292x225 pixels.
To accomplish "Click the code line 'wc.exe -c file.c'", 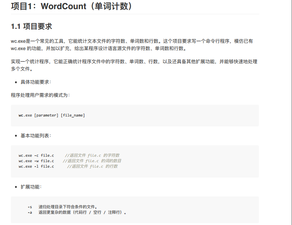I will [x=36, y=155].
